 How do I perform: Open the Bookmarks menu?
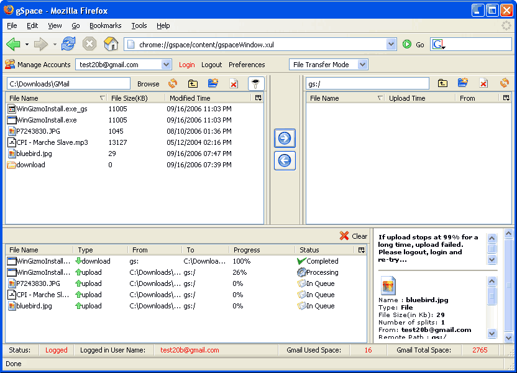106,25
